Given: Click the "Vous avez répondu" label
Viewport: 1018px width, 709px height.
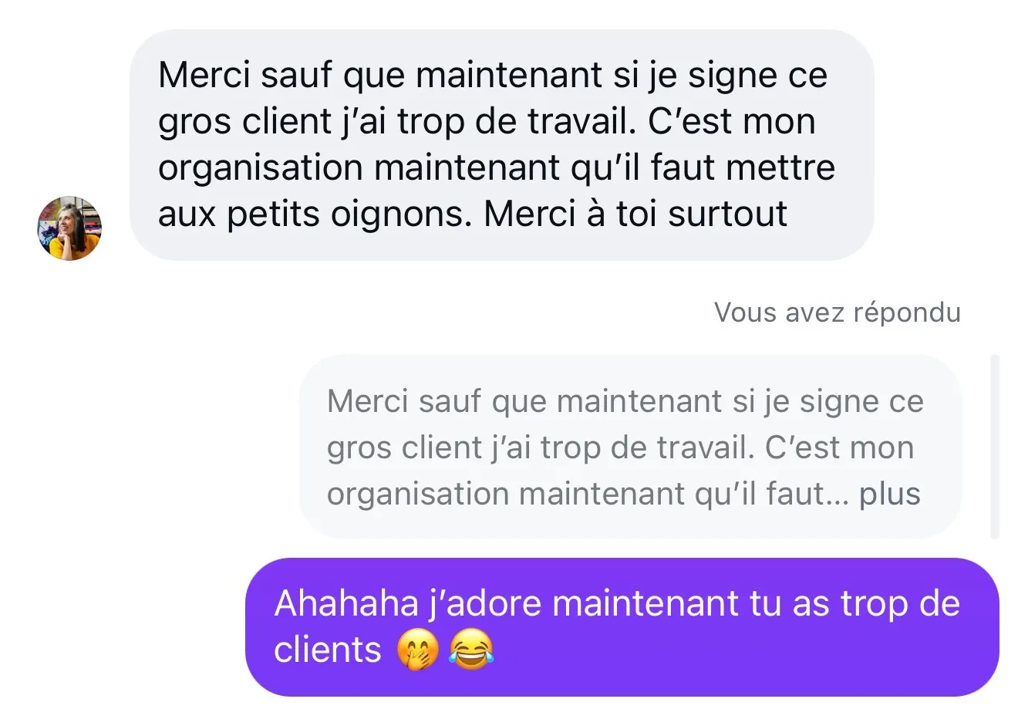Looking at the screenshot, I should click(x=838, y=312).
